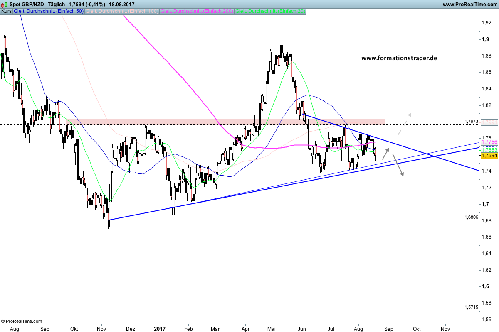Select the pale pink 1,7991 price tag
The image size is (499, 332).
[489, 122]
